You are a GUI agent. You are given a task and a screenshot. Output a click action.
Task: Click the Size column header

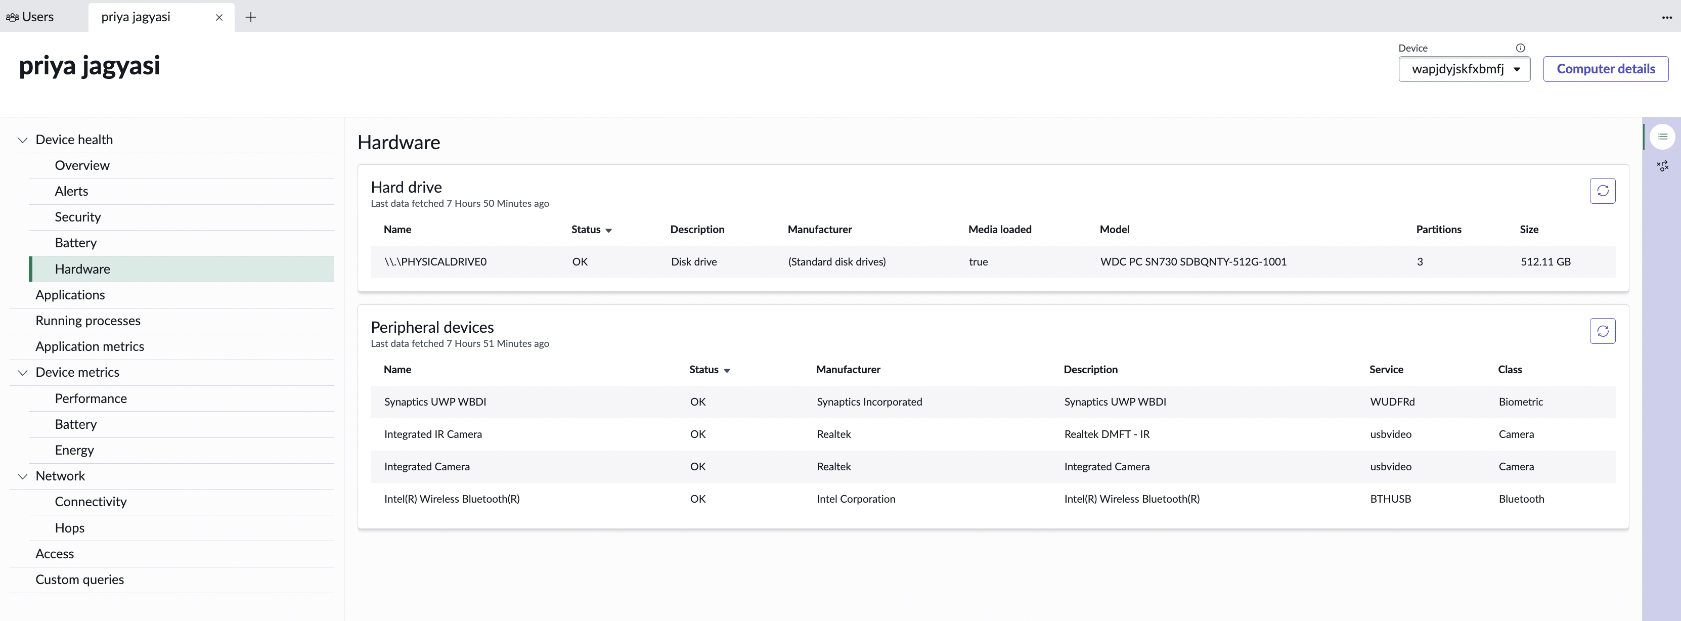[1528, 230]
